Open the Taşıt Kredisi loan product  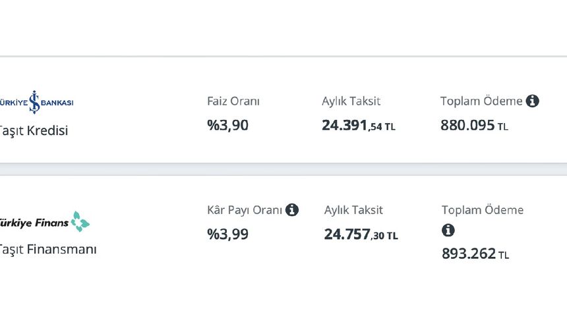[34, 130]
